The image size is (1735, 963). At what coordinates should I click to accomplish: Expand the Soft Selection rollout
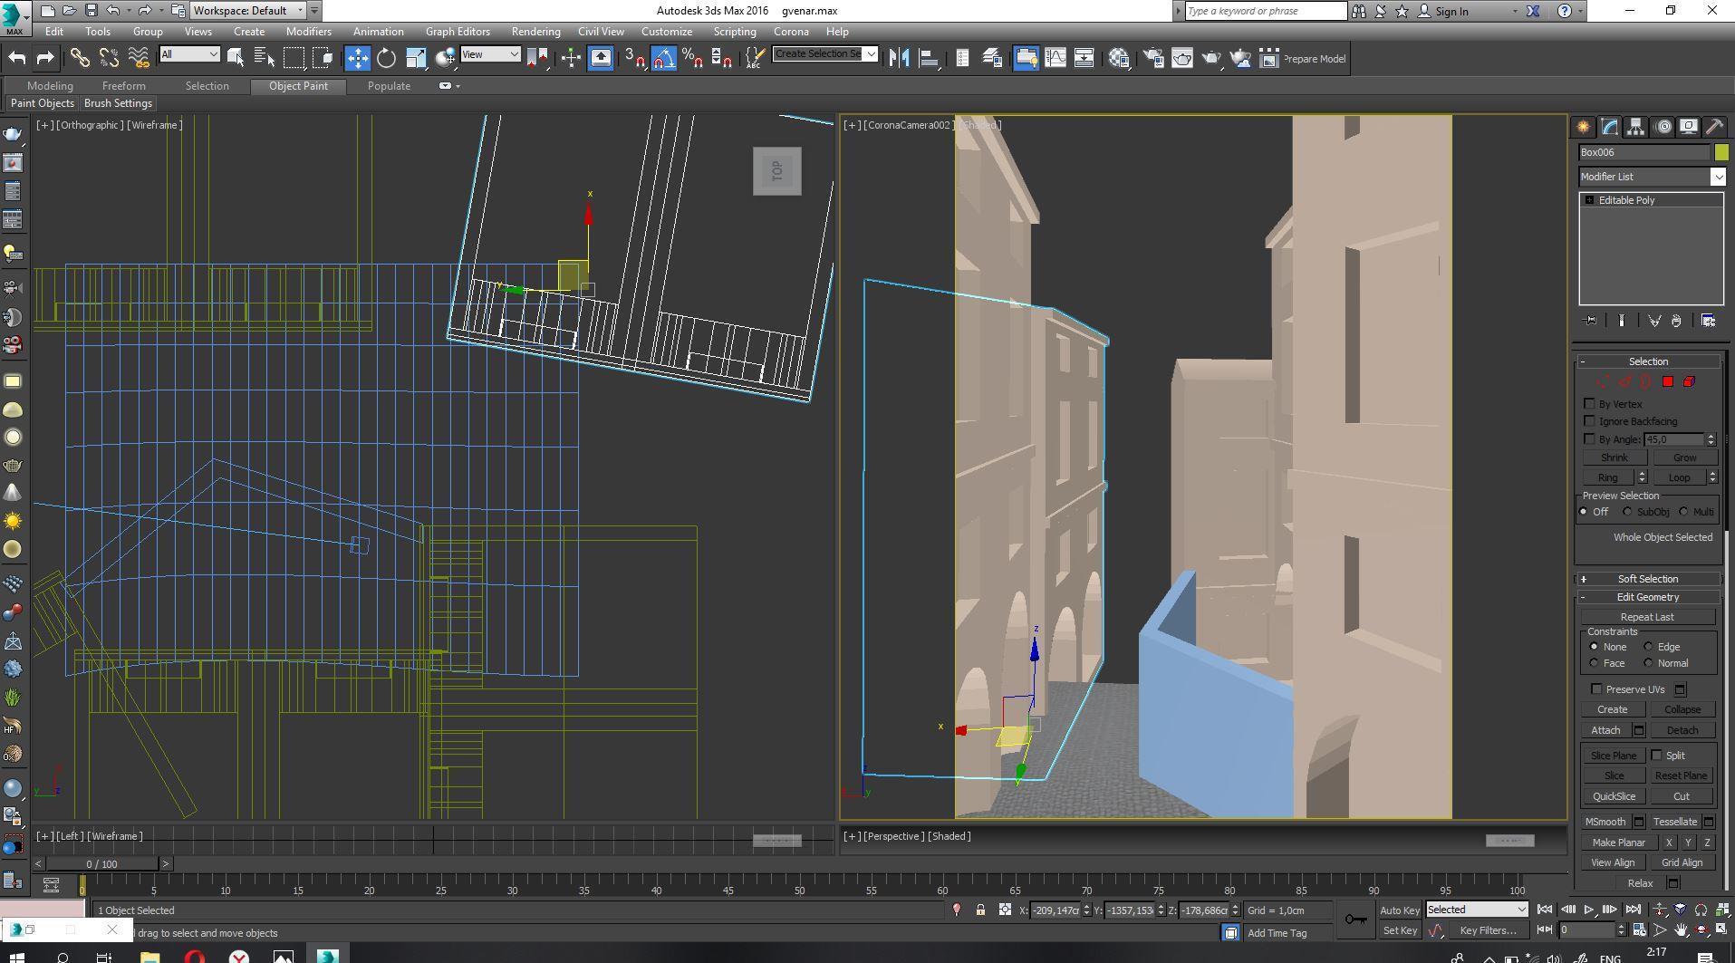click(1647, 579)
